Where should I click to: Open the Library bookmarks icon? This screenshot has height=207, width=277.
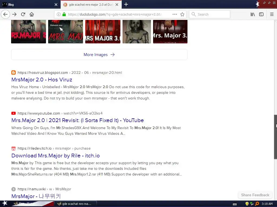coord(253,14)
